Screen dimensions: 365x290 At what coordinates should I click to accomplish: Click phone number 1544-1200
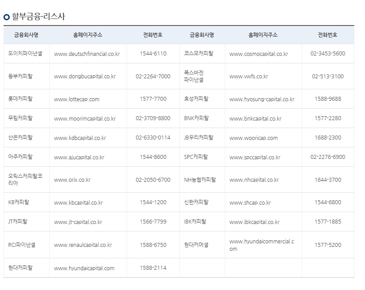[153, 202]
